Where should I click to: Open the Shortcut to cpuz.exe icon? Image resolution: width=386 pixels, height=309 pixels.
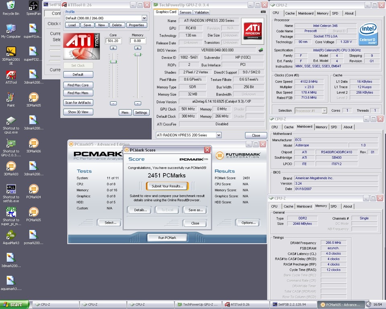pos(11,125)
